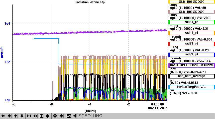Select the HacB_HPE1313A:0_Ch30PPM purple legend label
The height and width of the screenshot is (119, 215).
[x=191, y=65]
